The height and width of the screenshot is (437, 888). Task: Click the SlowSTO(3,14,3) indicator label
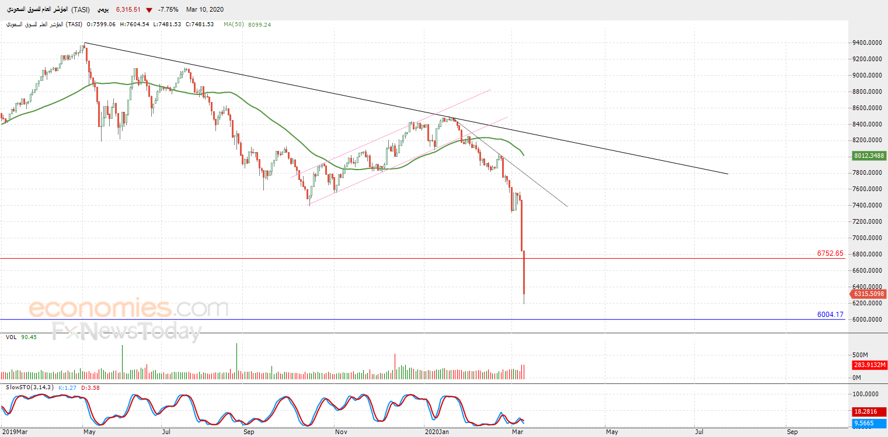[x=30, y=387]
